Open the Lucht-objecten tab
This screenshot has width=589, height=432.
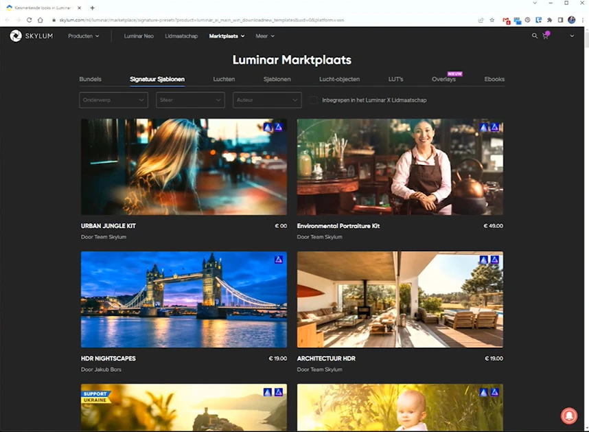tap(339, 79)
